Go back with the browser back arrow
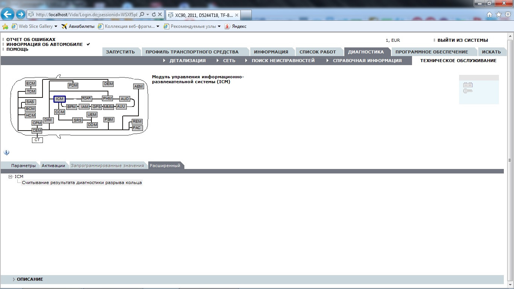 (8, 15)
